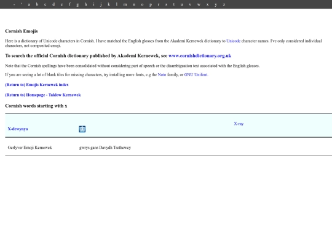Open the letter 'a' index page

(29, 4)
